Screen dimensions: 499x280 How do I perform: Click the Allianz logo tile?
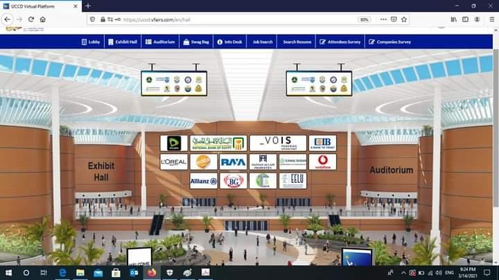pos(203,181)
